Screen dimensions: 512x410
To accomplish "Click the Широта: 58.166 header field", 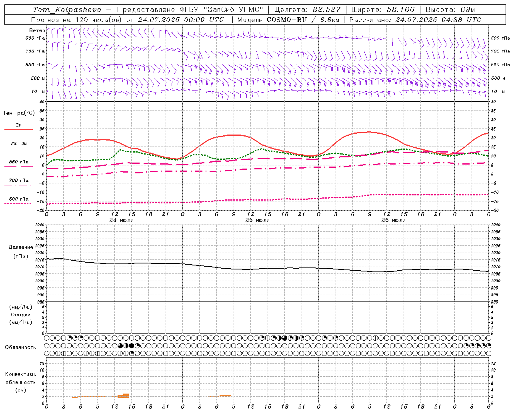I will point(383,10).
